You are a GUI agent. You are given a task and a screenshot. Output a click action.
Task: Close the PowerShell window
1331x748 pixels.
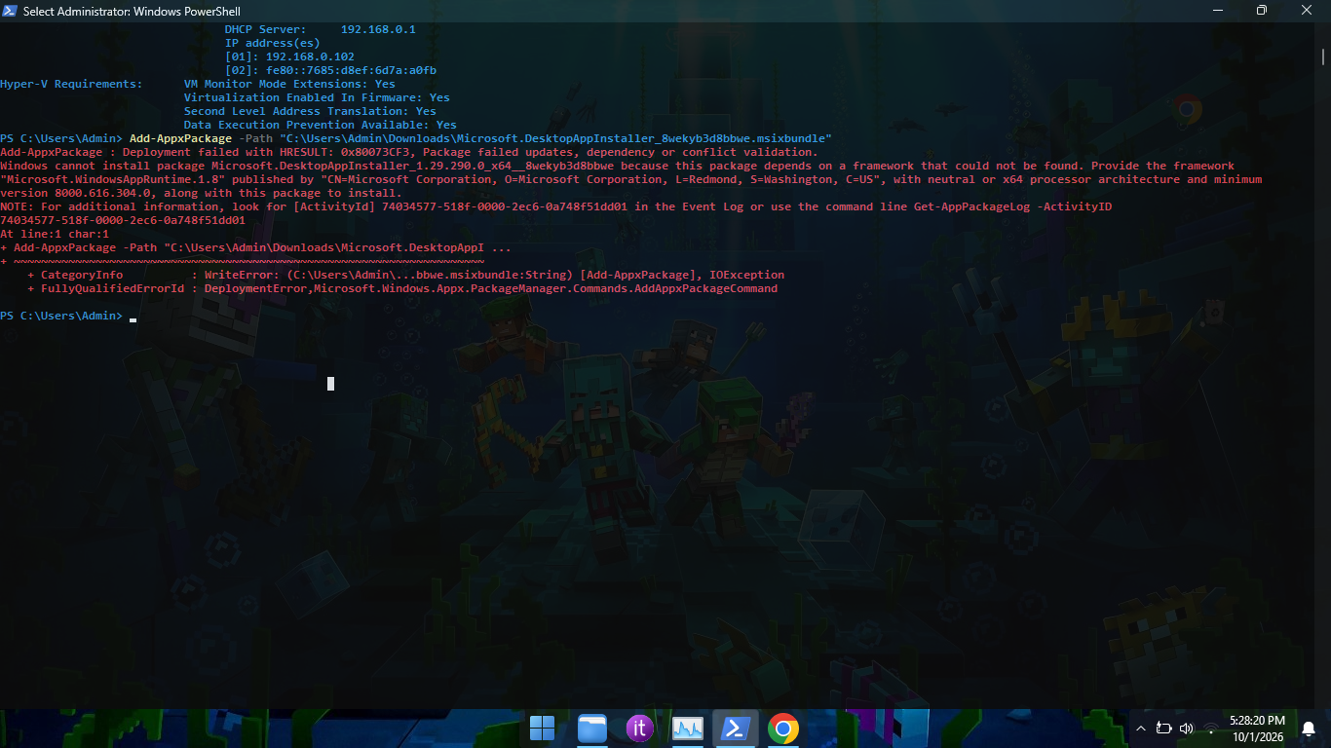1307,11
